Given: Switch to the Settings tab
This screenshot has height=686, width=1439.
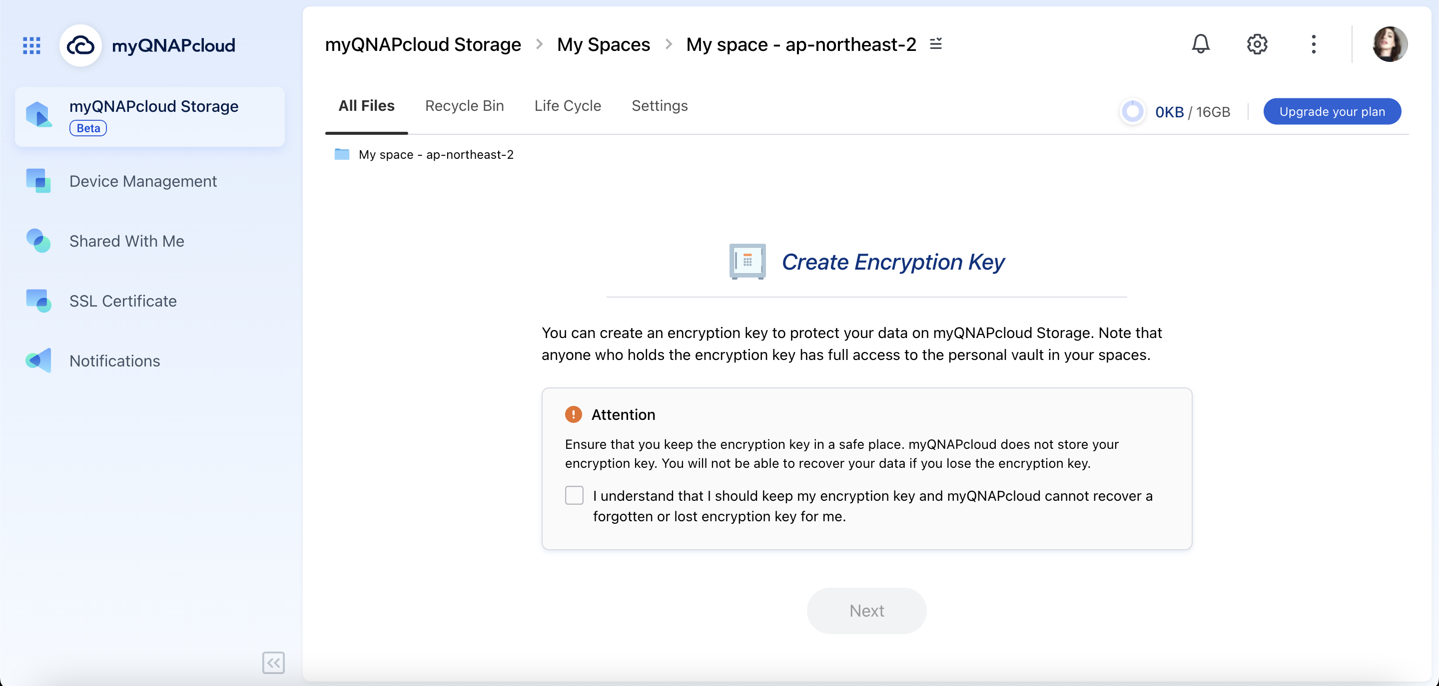Looking at the screenshot, I should pyautogui.click(x=659, y=105).
